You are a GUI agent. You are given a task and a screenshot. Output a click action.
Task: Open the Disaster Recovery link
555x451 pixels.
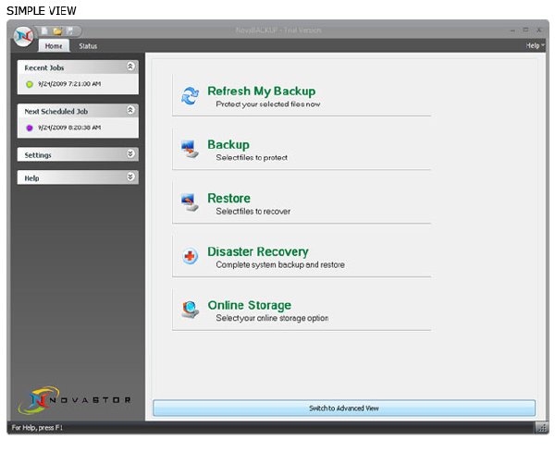pyautogui.click(x=258, y=252)
